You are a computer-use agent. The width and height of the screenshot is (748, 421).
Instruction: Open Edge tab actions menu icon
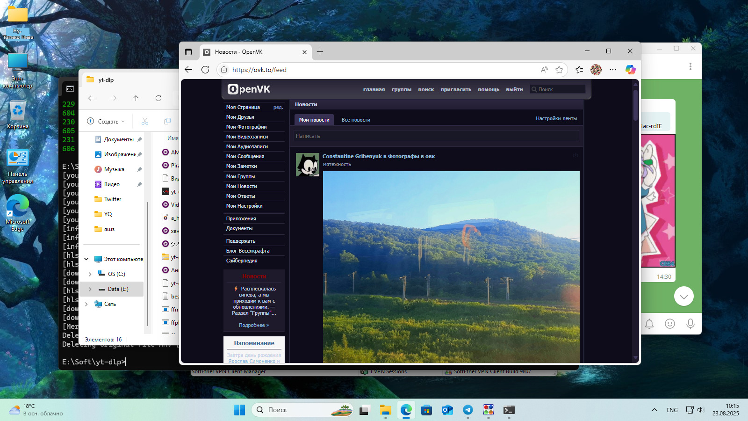point(188,52)
